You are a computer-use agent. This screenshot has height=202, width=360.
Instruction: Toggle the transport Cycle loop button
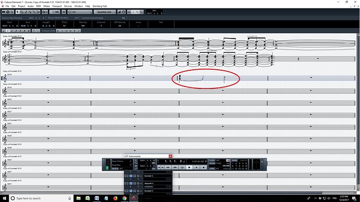point(182,167)
